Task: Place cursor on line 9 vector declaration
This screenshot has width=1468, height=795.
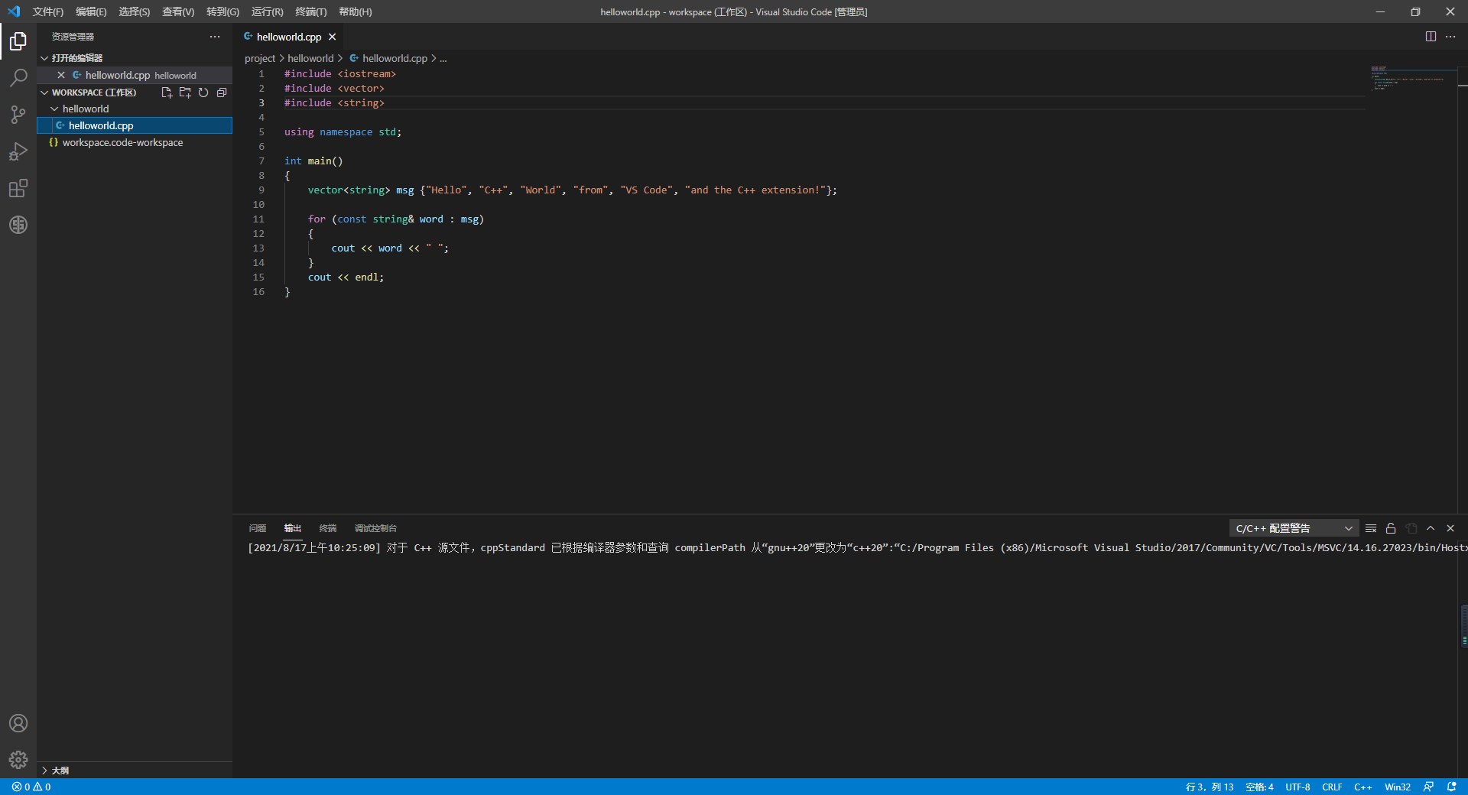Action: (x=572, y=190)
